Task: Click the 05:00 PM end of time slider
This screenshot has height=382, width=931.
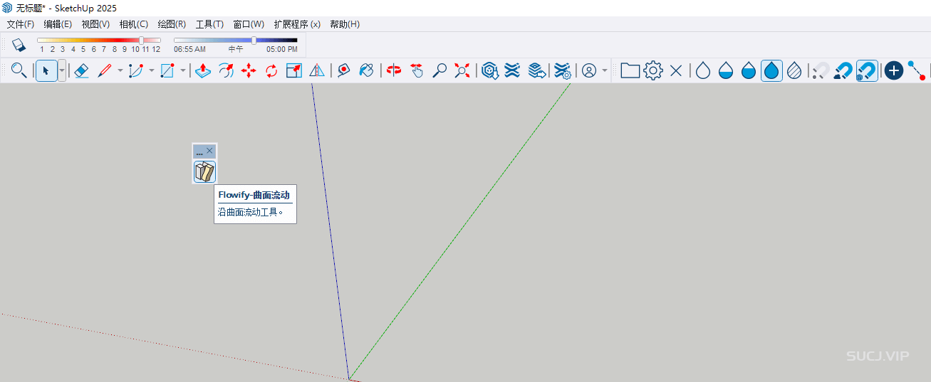Action: (282, 49)
